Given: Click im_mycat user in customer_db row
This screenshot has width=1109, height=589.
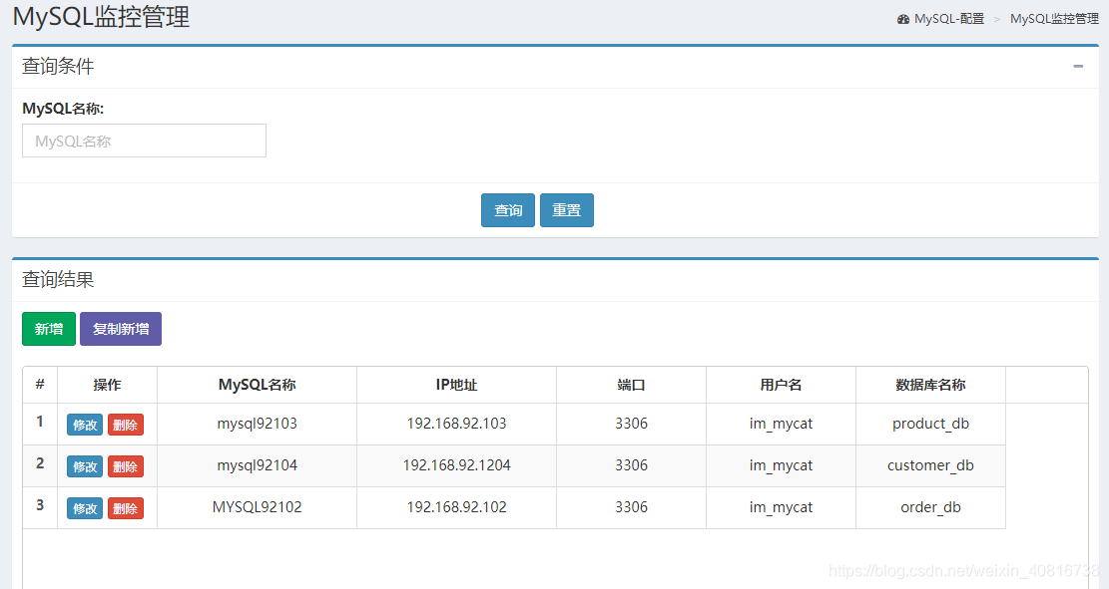Looking at the screenshot, I should coord(781,465).
